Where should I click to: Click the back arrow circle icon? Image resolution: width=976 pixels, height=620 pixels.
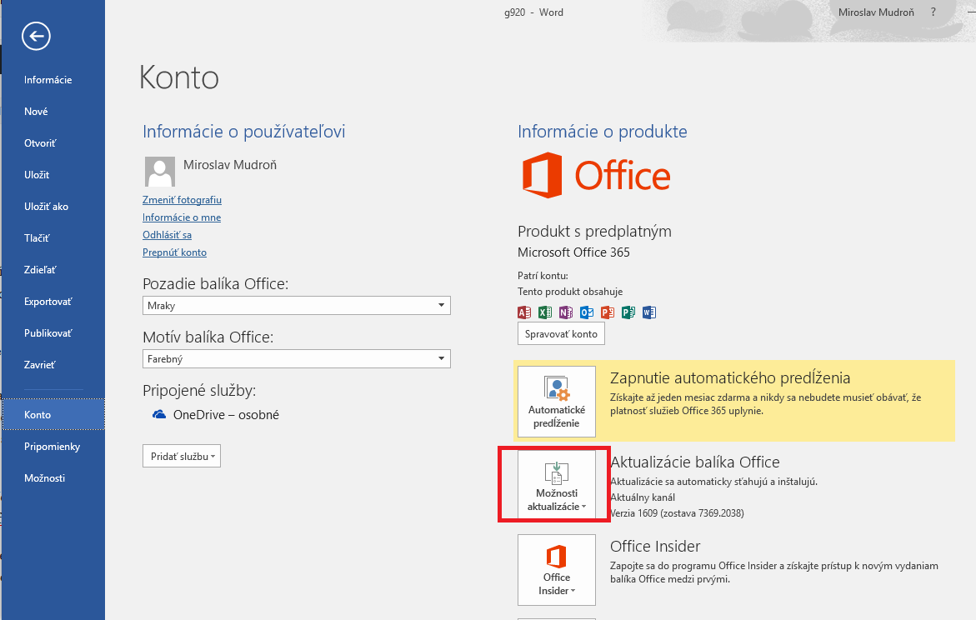coord(36,36)
